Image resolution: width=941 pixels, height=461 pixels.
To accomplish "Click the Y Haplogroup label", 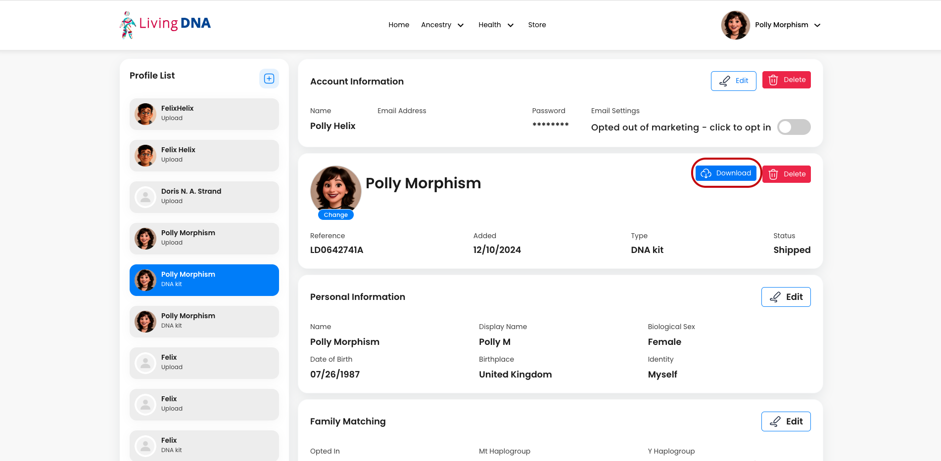I will [671, 451].
